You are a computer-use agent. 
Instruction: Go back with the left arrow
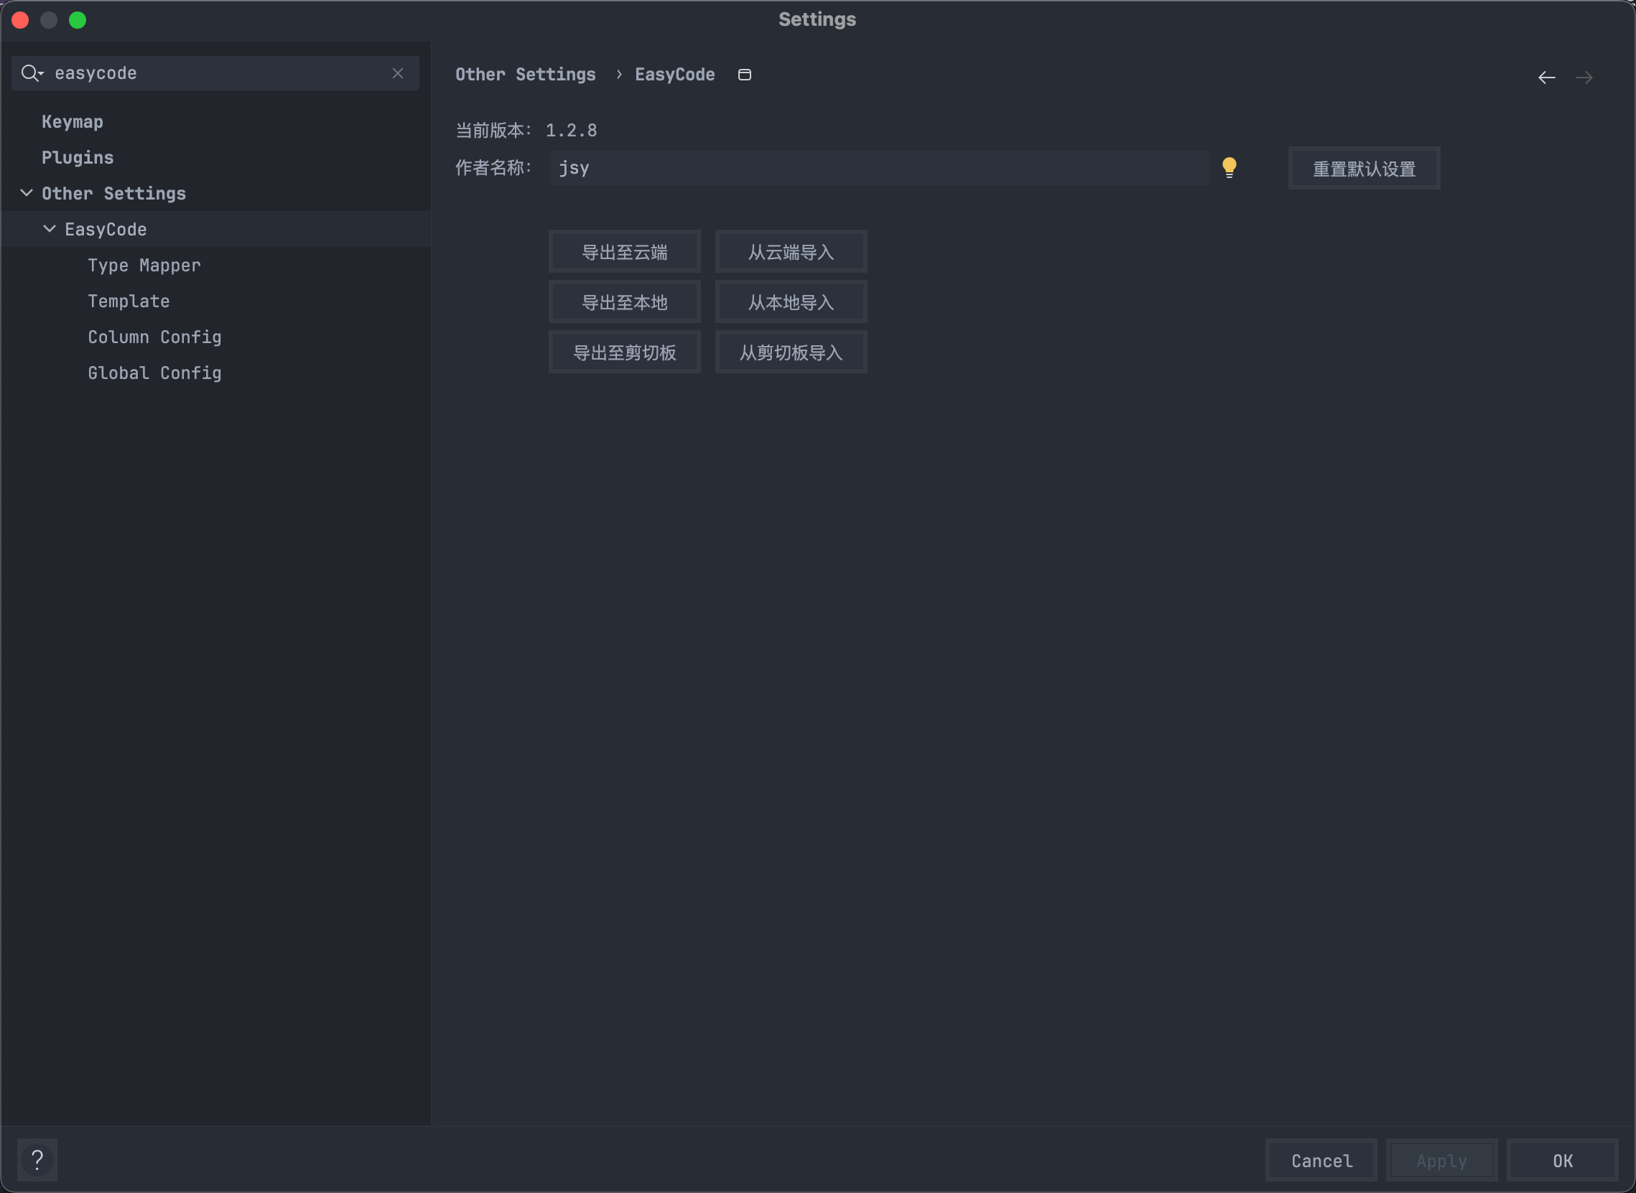coord(1546,78)
